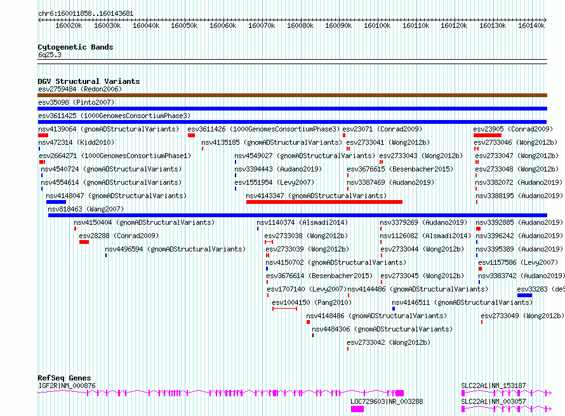Open the DGV Structural Variants track heading

89,81
